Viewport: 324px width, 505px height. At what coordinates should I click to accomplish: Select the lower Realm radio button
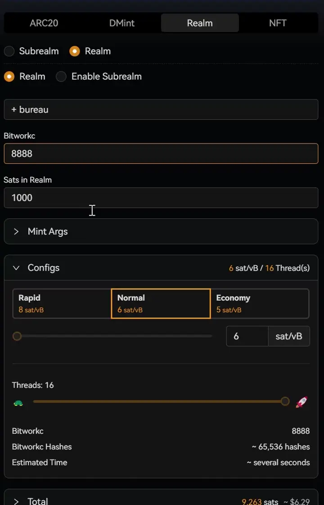click(x=9, y=77)
